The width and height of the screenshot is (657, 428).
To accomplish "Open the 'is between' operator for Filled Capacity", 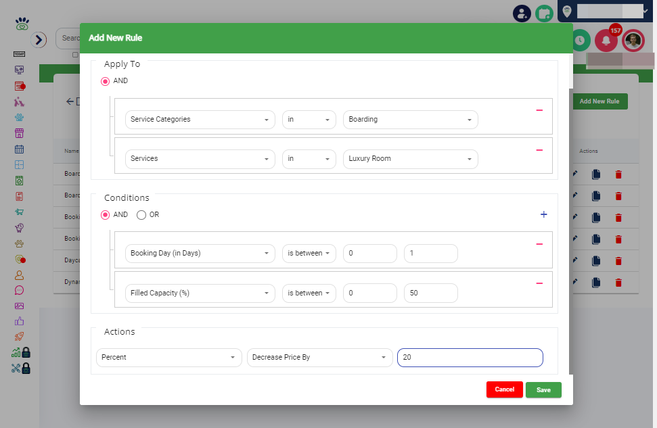I will [x=309, y=293].
